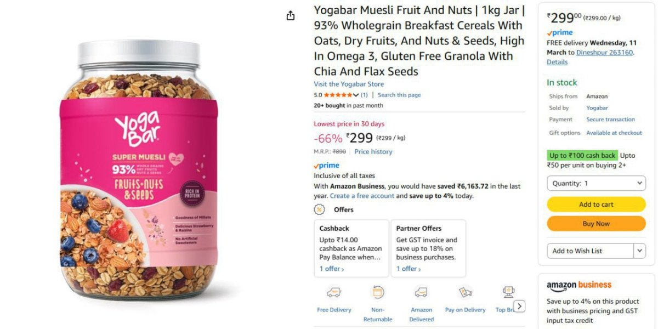
Task: Expand the Add to Wish List arrow
Action: click(x=640, y=251)
